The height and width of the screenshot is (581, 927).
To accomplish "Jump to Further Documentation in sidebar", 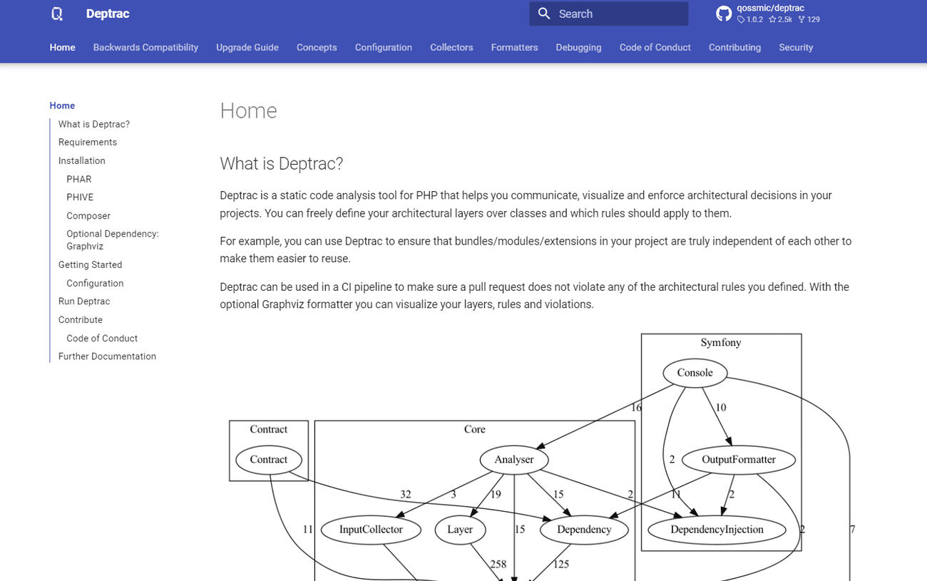I will click(107, 356).
